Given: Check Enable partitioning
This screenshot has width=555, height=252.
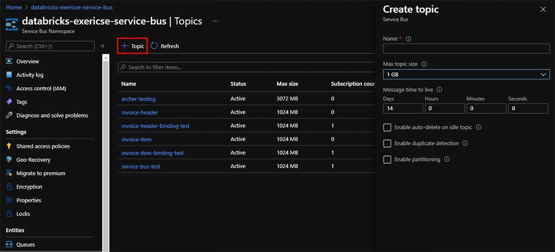Looking at the screenshot, I should (x=387, y=160).
